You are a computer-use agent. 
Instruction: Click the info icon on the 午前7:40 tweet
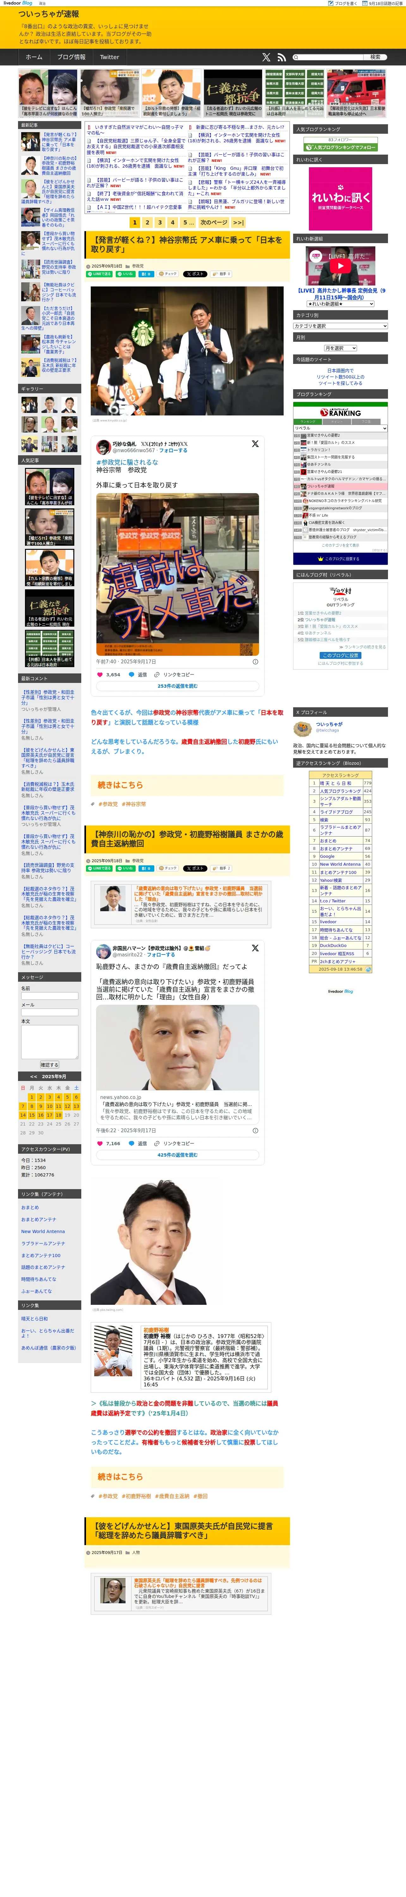click(256, 661)
